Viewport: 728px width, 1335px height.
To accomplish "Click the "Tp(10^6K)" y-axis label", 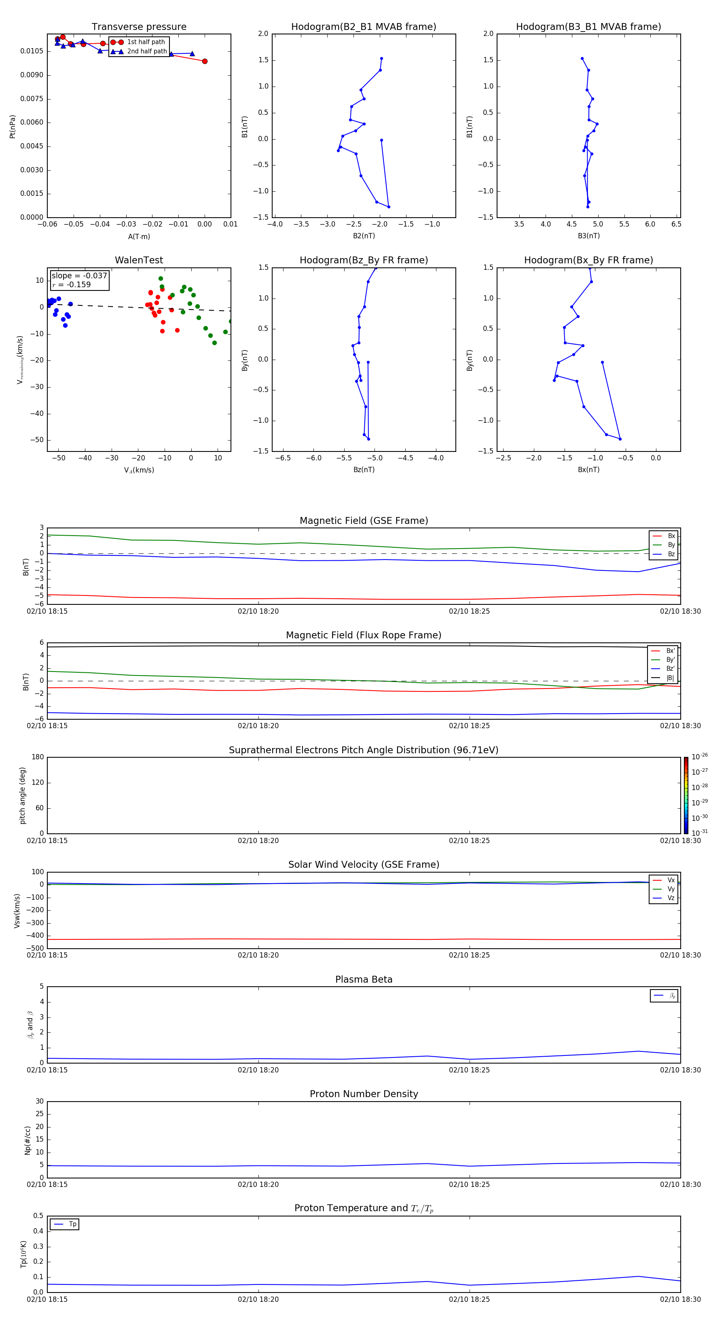I will coord(23,1254).
